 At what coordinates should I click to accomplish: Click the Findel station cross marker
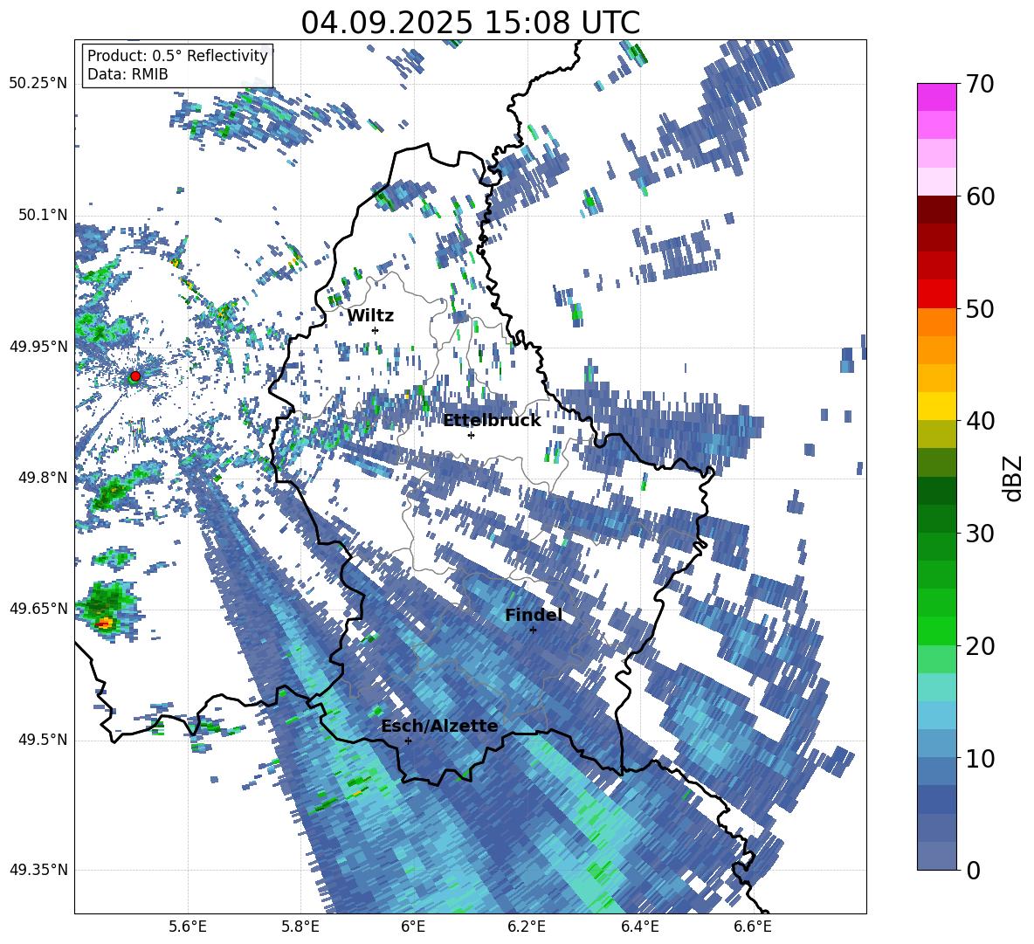(x=533, y=630)
